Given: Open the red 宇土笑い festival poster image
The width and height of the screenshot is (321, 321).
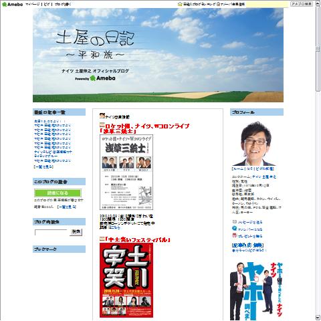Looking at the screenshot, I should coord(126,280).
